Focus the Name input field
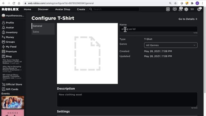Image resolution: width=206 pixels, height=116 pixels. click(158, 29)
